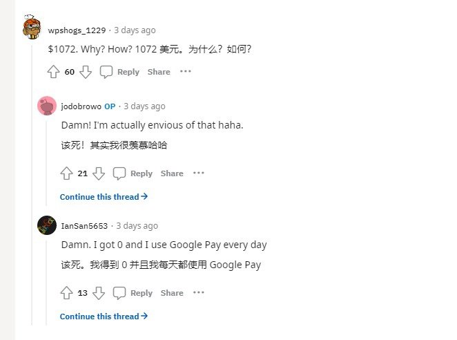The width and height of the screenshot is (457, 340).
Task: Share IanSan5653's comment
Action: tap(172, 293)
